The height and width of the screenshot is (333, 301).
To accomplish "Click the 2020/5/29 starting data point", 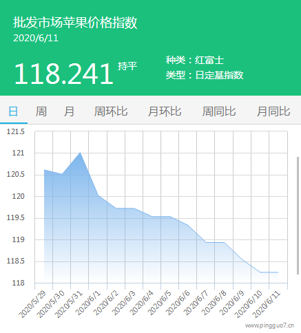I will tap(44, 170).
